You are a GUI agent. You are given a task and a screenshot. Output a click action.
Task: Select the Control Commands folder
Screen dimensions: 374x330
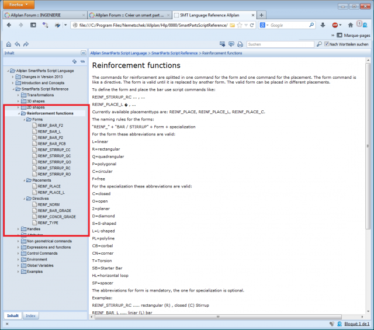42,253
